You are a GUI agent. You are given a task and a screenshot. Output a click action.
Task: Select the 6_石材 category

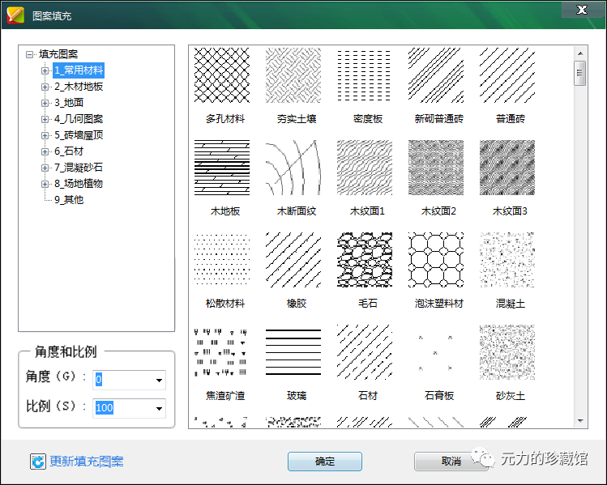69,151
